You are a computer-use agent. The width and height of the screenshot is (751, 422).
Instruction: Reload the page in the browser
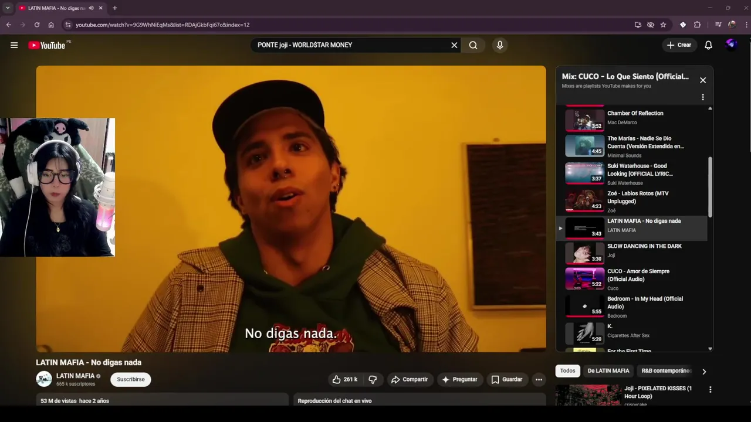click(37, 25)
